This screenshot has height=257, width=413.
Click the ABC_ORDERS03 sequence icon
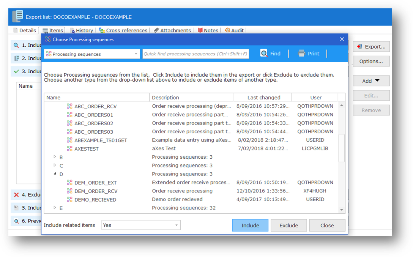[x=69, y=131]
